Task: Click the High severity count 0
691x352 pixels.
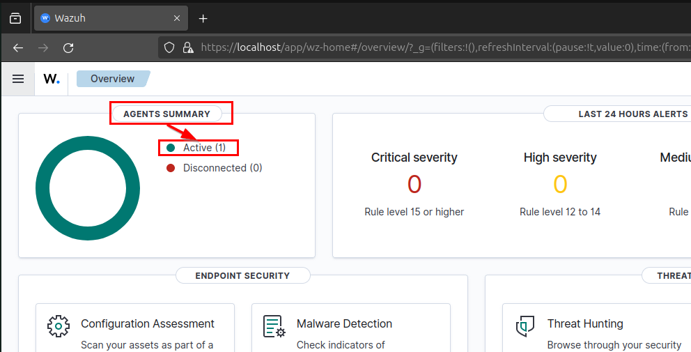Action: (560, 185)
